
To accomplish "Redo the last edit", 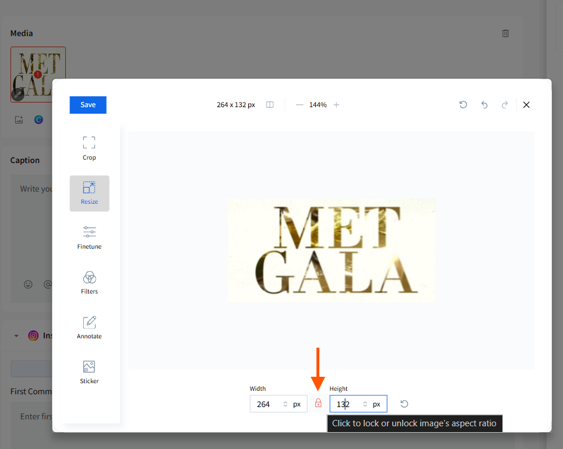I will click(x=505, y=105).
